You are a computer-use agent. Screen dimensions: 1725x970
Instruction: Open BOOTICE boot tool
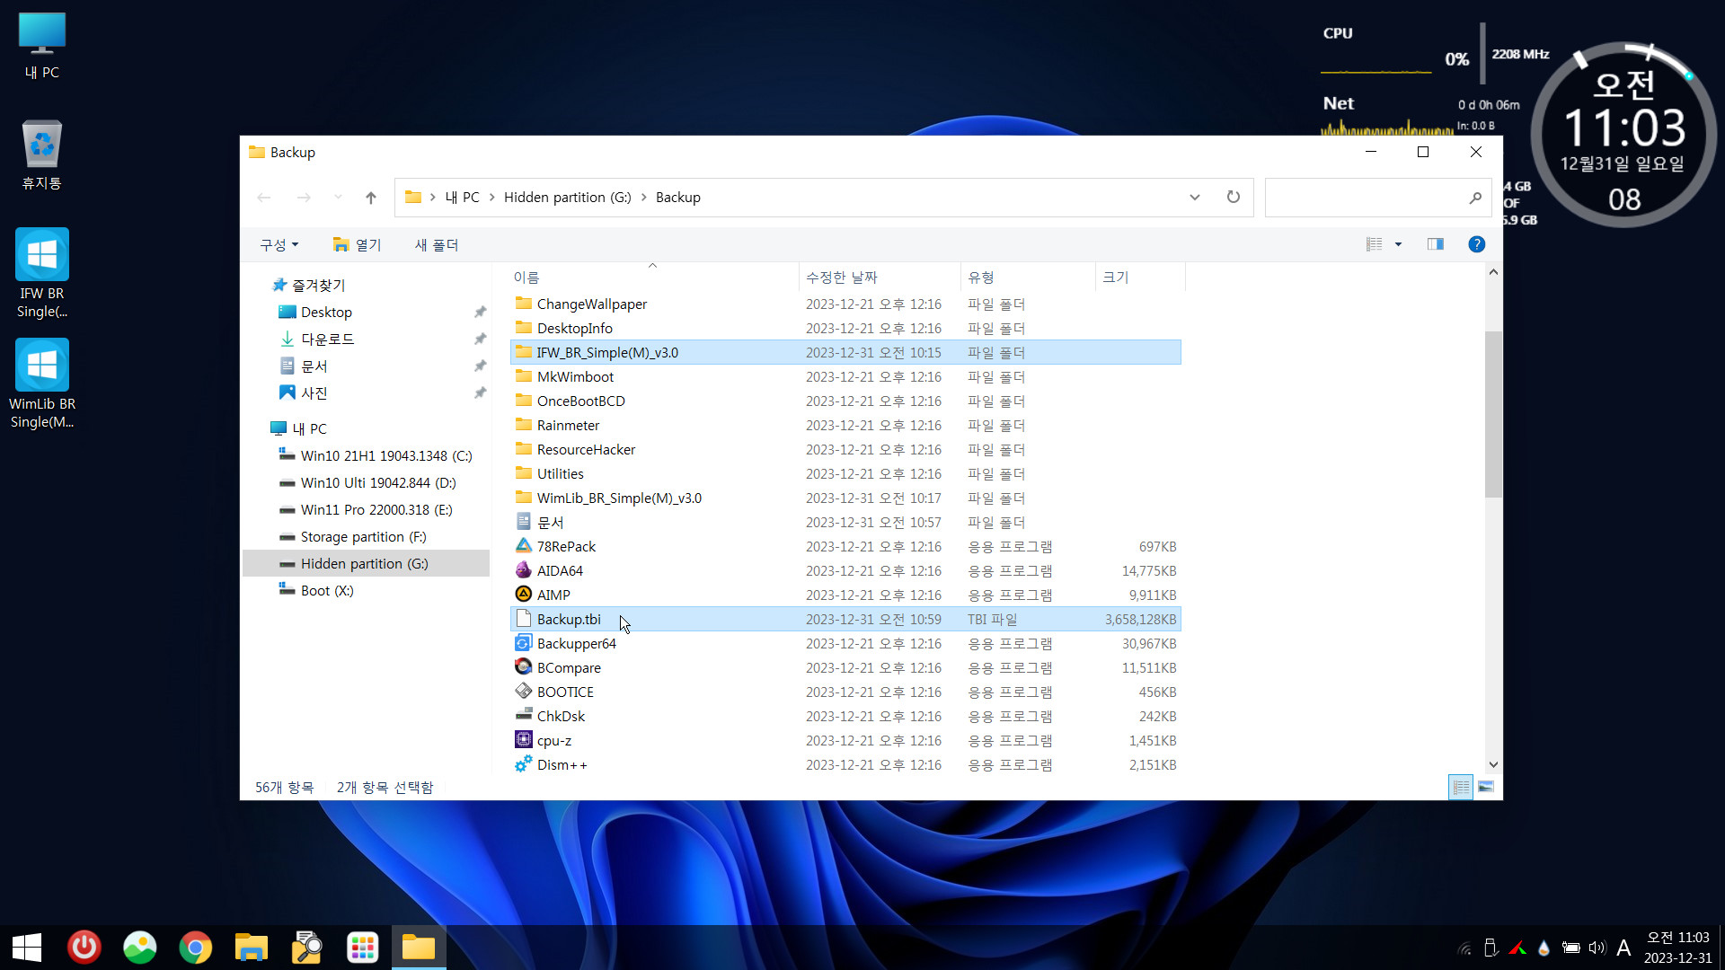pos(565,691)
